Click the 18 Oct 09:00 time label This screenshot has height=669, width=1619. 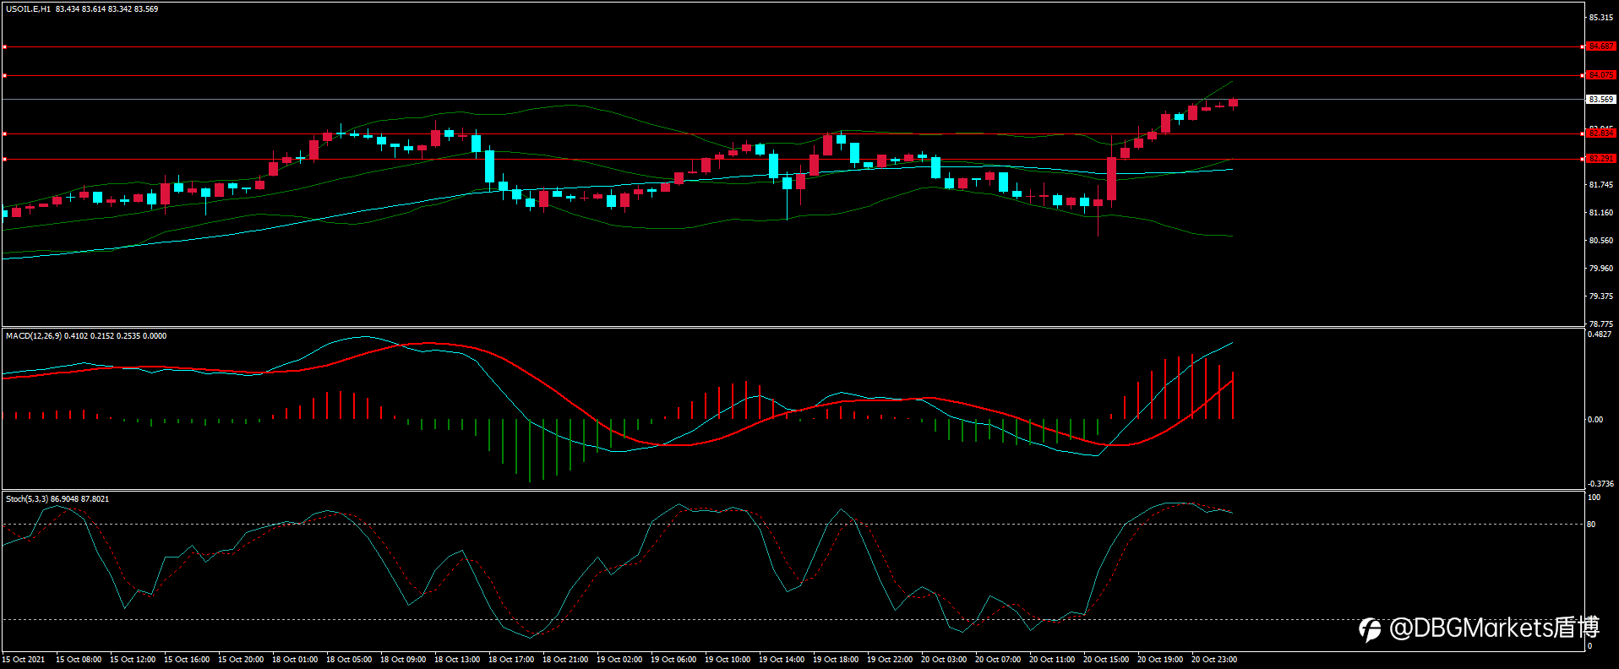[403, 660]
